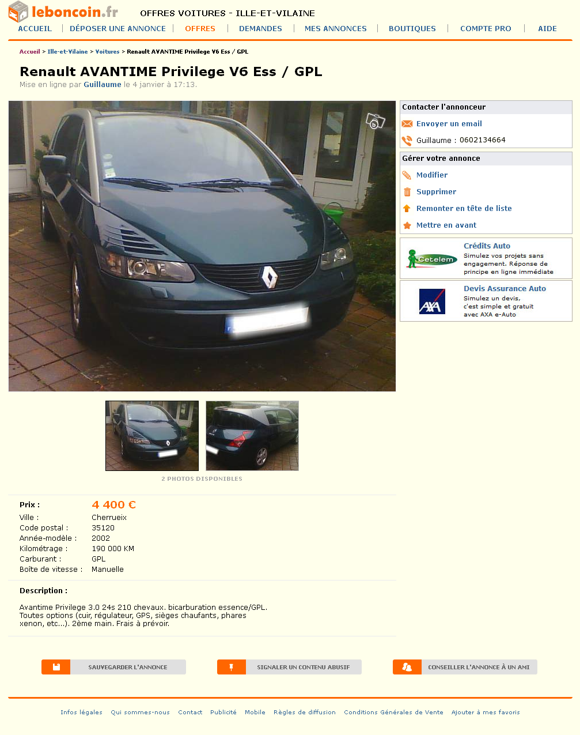
Task: Open the Boutiques menu item
Action: pos(412,28)
